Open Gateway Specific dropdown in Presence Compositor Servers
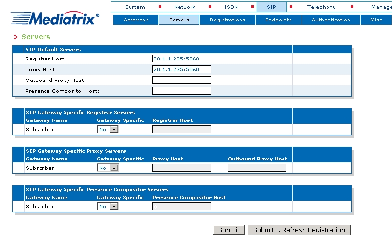 click(x=108, y=206)
